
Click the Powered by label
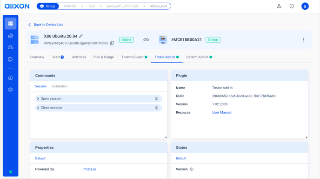pyautogui.click(x=45, y=169)
